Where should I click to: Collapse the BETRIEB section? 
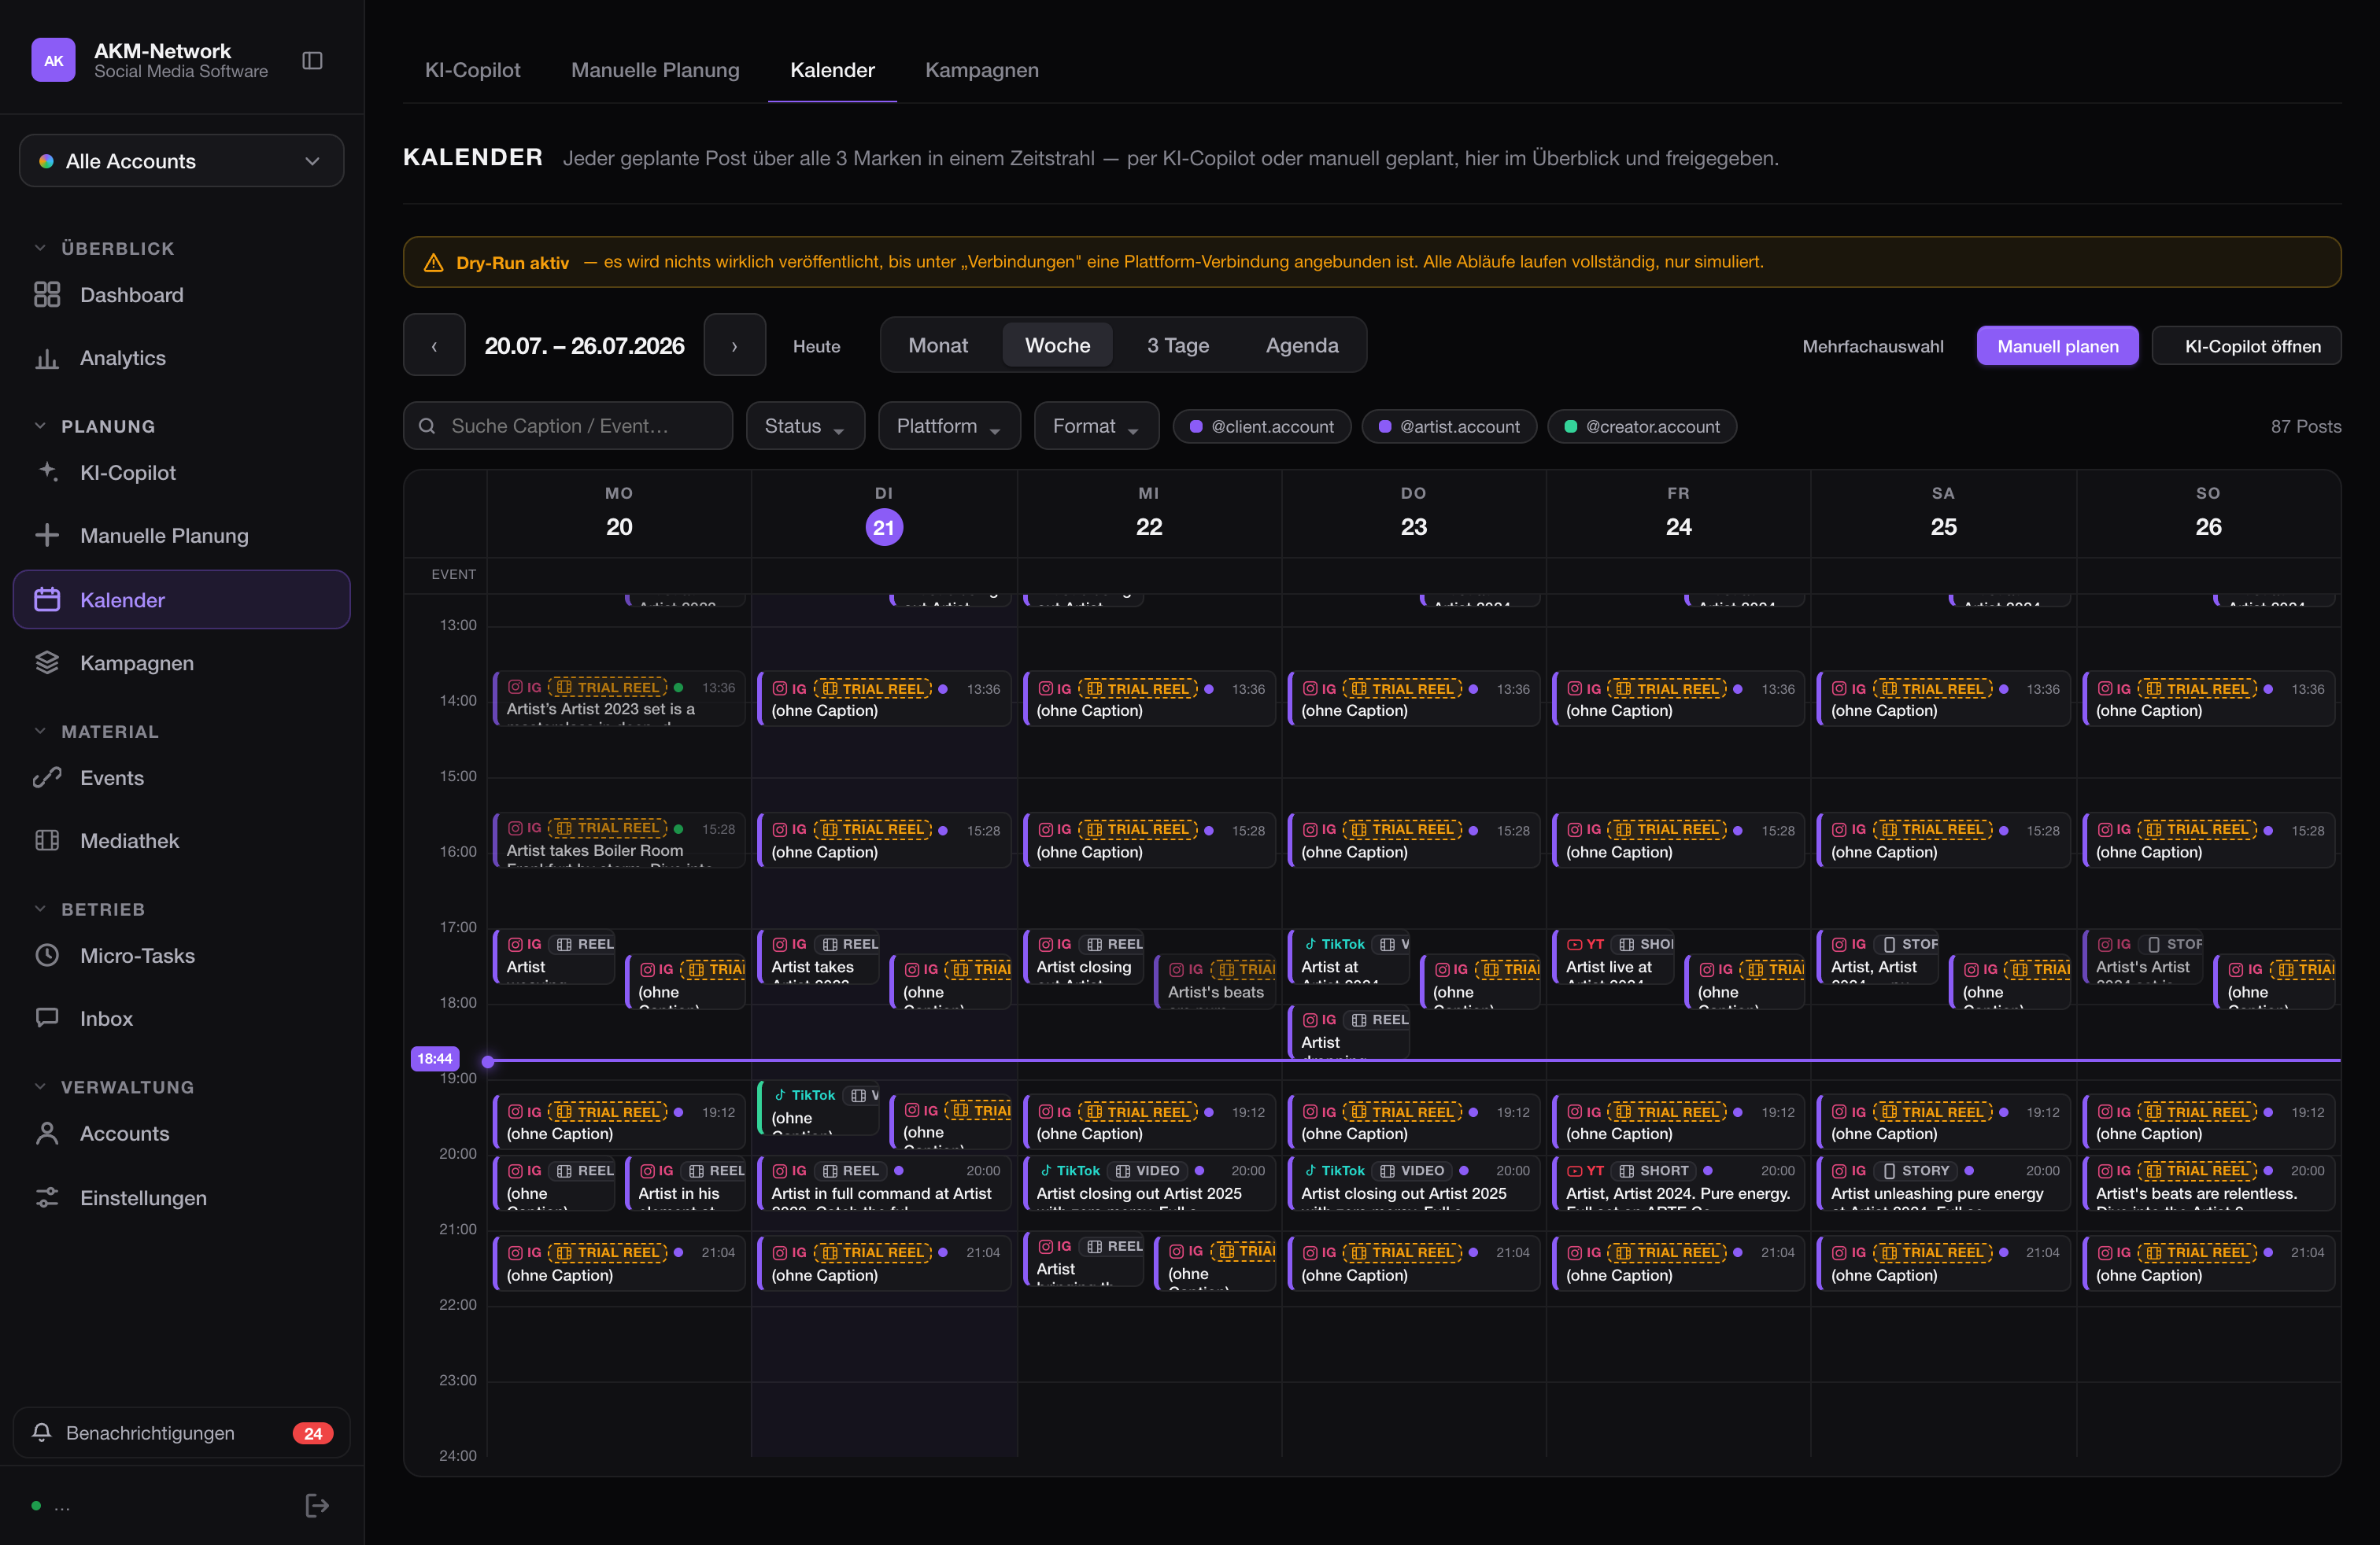pyautogui.click(x=90, y=909)
